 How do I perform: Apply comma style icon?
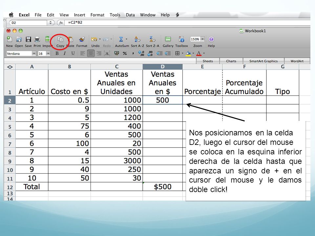(x=133, y=53)
